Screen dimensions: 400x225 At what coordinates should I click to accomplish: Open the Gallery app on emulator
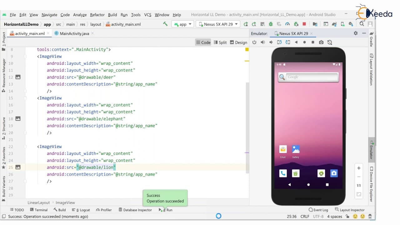coord(296,151)
